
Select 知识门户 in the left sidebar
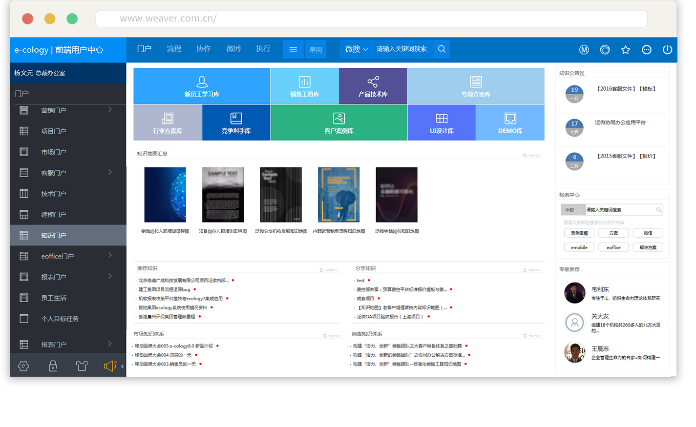tap(54, 235)
